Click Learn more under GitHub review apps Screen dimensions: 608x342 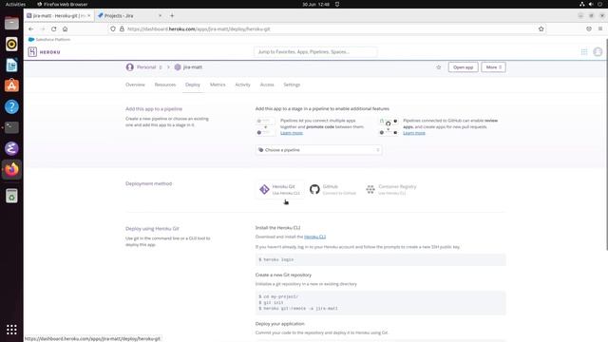[x=414, y=133]
